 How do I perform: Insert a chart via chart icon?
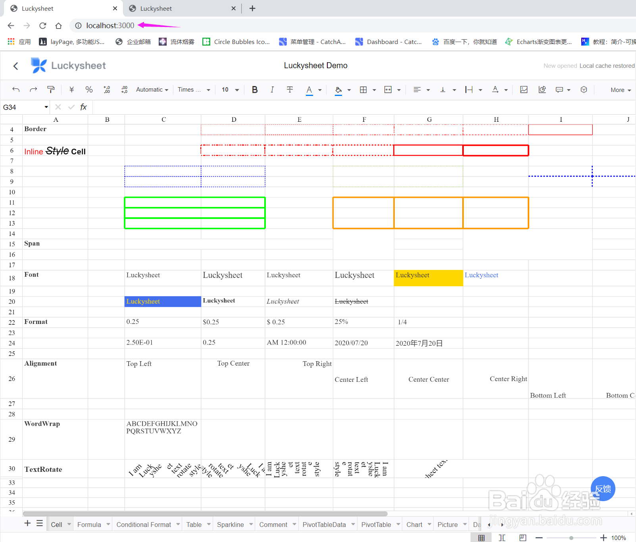(x=542, y=90)
